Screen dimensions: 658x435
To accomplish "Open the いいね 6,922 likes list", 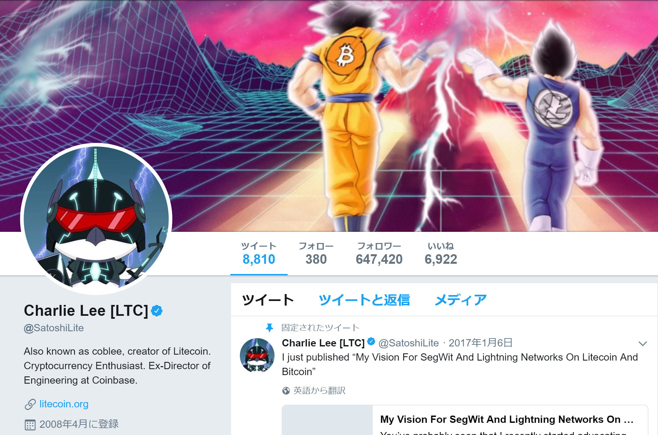I will [x=441, y=254].
